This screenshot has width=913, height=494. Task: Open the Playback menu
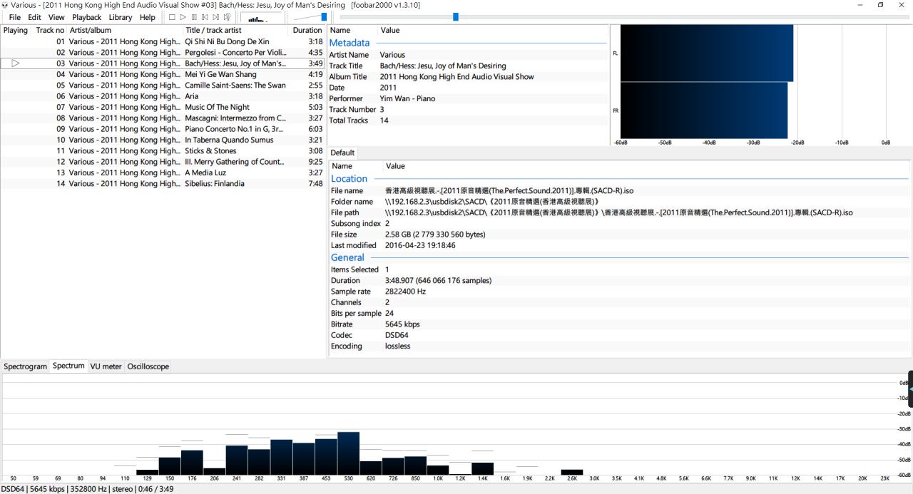[x=86, y=17]
